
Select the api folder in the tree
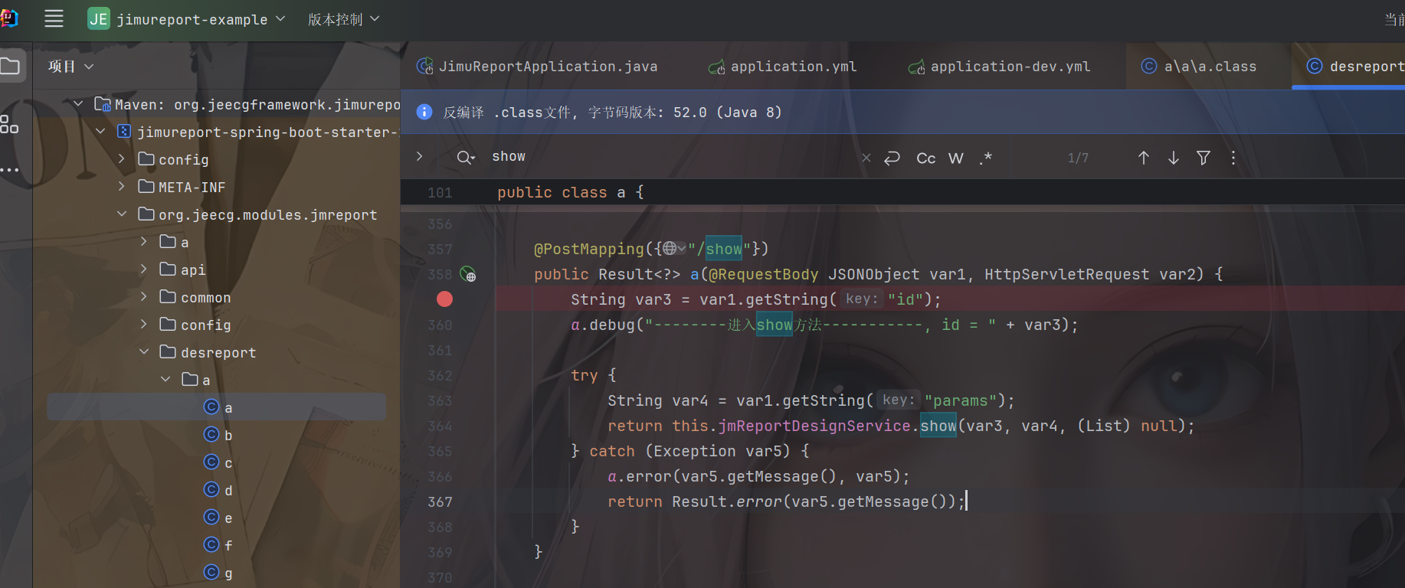click(182, 269)
